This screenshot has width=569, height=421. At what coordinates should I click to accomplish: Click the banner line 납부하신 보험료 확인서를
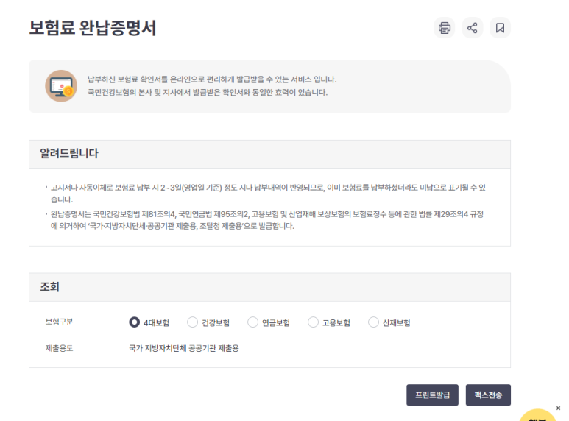coord(212,79)
